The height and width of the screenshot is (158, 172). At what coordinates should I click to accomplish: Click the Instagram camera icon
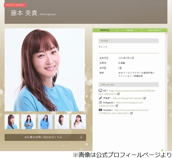(100, 102)
